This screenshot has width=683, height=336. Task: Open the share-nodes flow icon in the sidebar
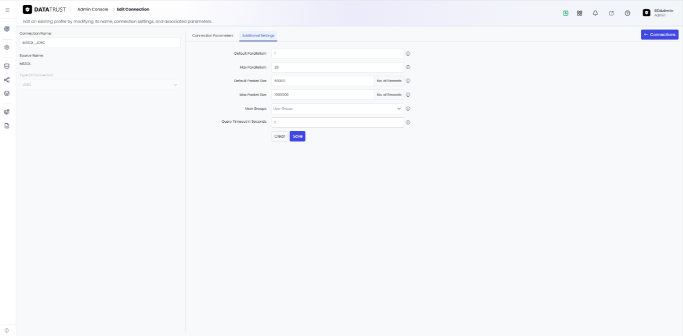(7, 80)
